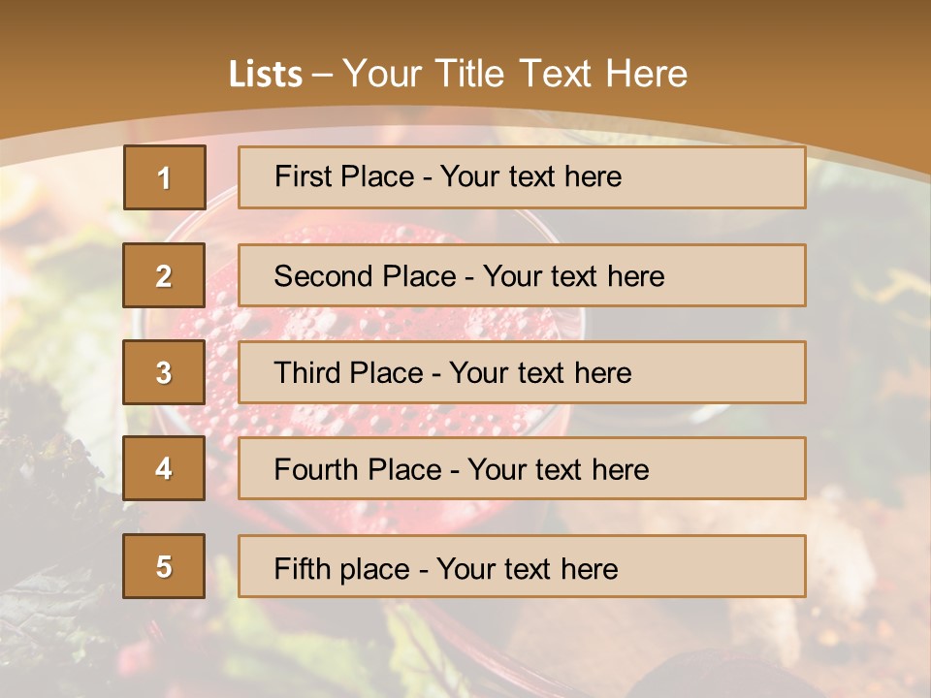Click the First Place text box
This screenshot has height=698, width=931.
coord(522,177)
